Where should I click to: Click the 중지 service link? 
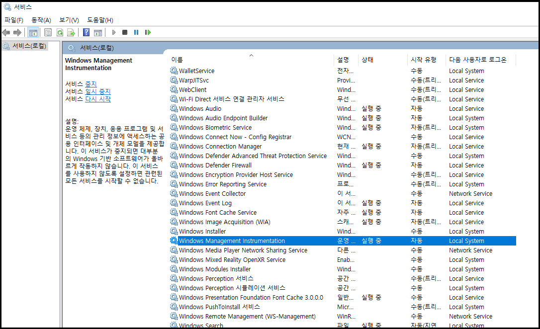tap(91, 84)
